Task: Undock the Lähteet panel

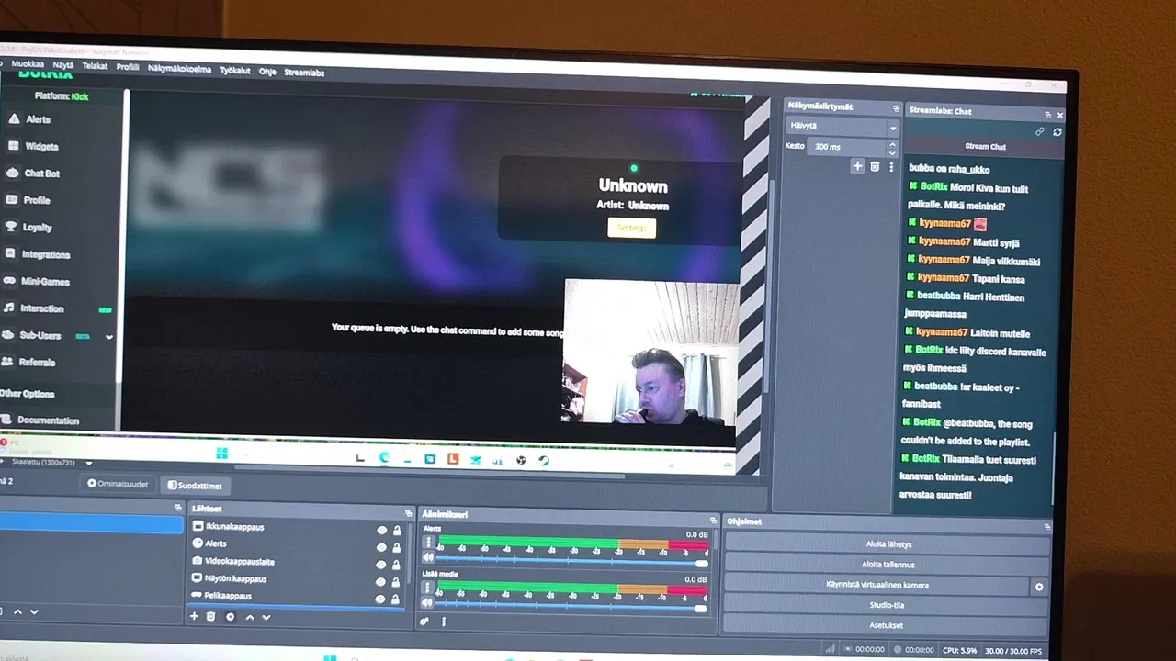Action: (408, 513)
